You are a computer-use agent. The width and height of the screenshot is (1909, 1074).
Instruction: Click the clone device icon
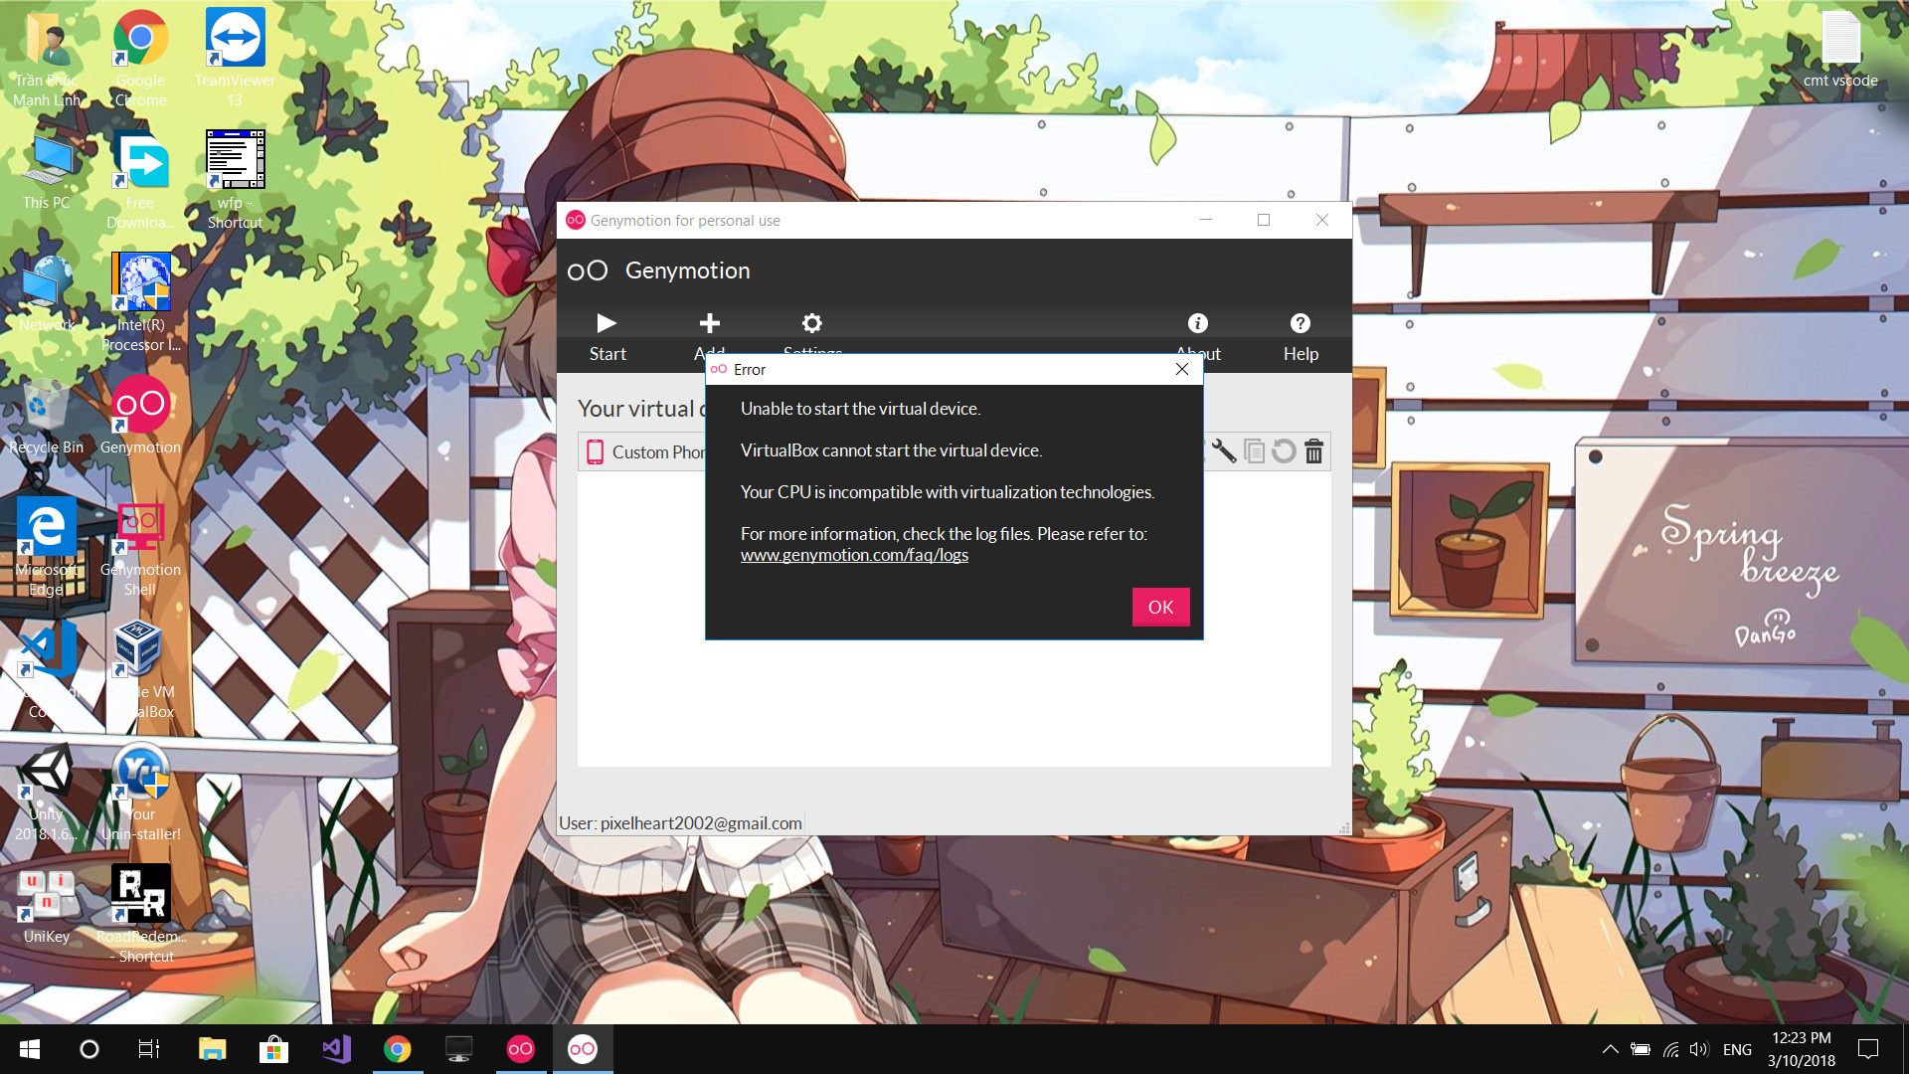(1255, 451)
